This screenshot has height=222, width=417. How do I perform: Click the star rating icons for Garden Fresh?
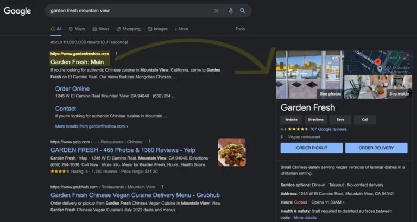pos(298,129)
